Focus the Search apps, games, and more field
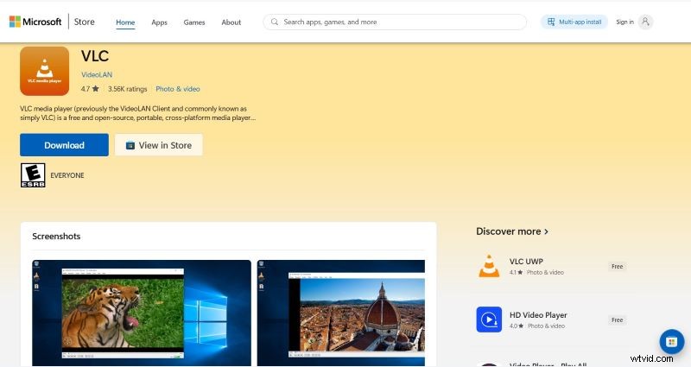This screenshot has width=691, height=367. pos(397,22)
